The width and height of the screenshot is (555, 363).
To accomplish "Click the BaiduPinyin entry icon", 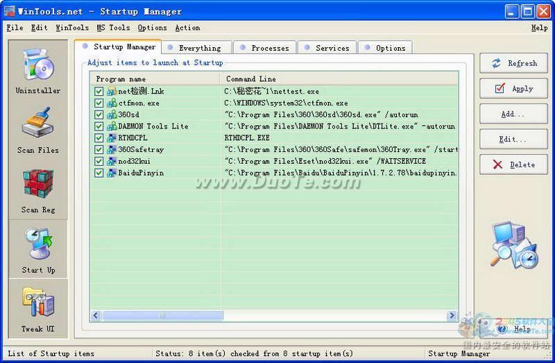I will coord(112,173).
